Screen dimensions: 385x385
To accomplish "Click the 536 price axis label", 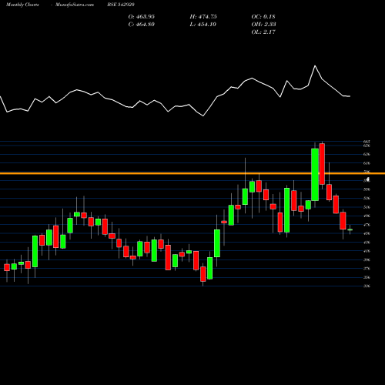I will 367,198.
